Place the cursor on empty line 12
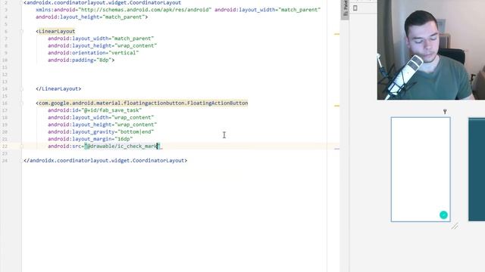This screenshot has width=485, height=272. point(174,74)
